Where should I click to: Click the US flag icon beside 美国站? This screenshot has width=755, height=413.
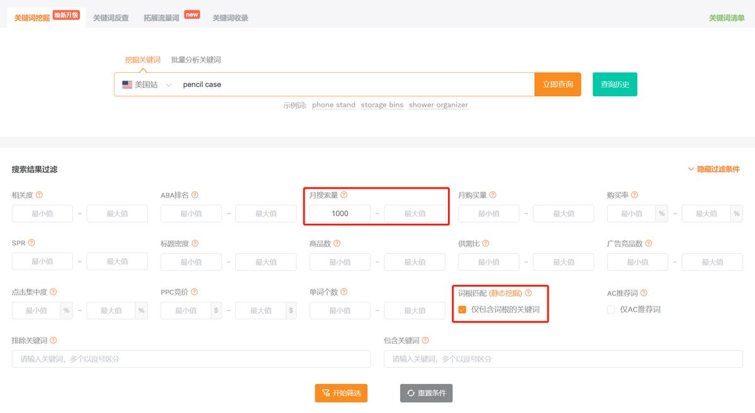(x=125, y=84)
